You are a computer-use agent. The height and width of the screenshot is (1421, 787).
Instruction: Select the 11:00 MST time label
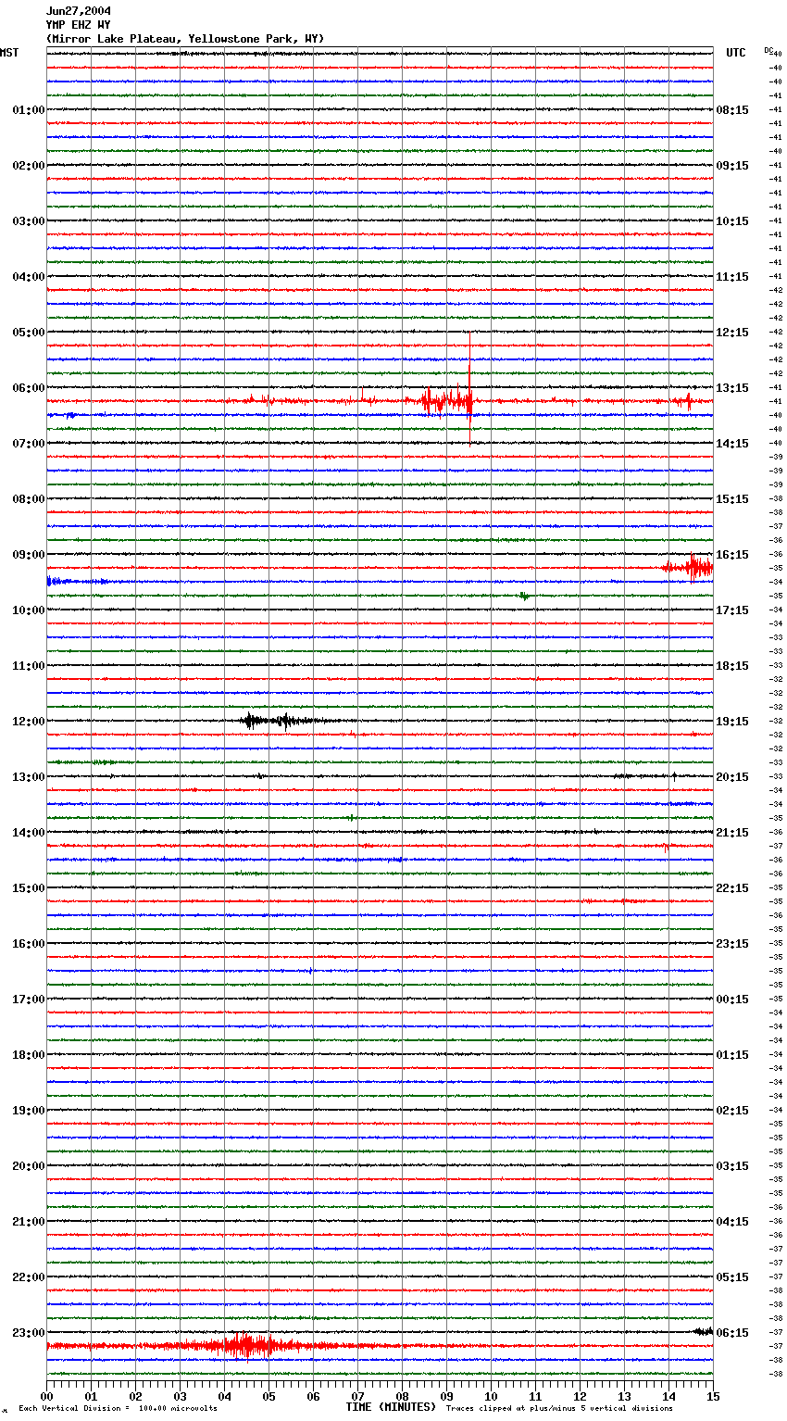click(29, 666)
